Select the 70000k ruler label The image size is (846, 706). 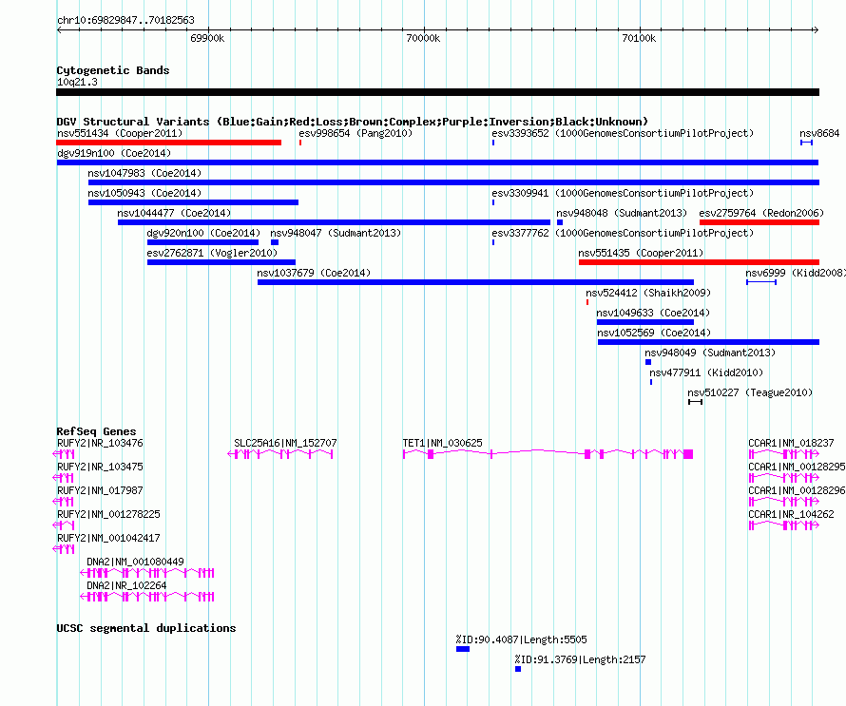pos(423,38)
